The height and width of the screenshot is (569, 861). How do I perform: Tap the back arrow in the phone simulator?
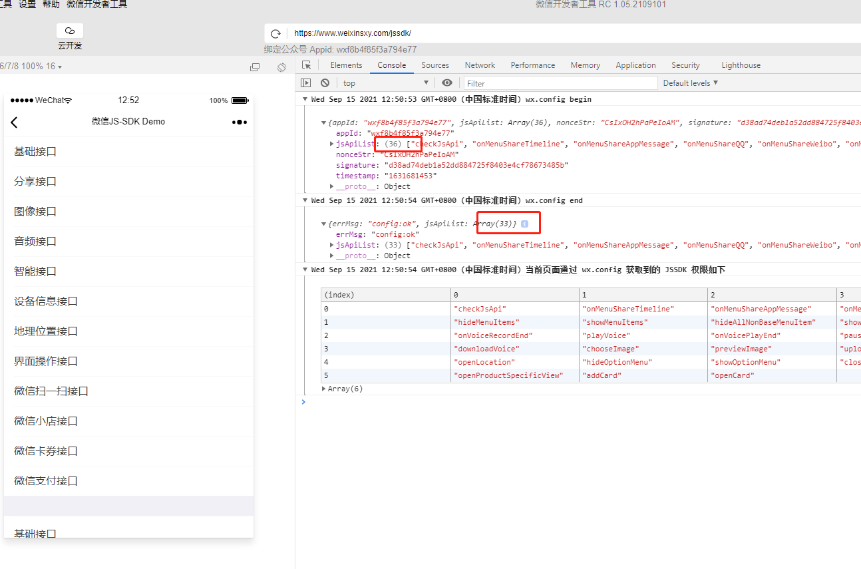tap(15, 122)
